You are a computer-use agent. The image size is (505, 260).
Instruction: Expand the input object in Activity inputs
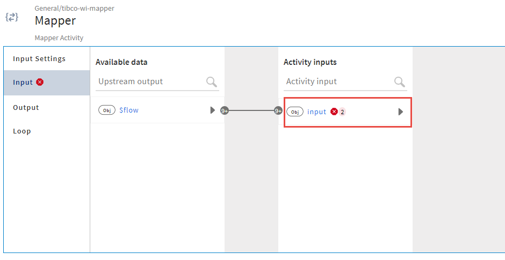tap(400, 112)
